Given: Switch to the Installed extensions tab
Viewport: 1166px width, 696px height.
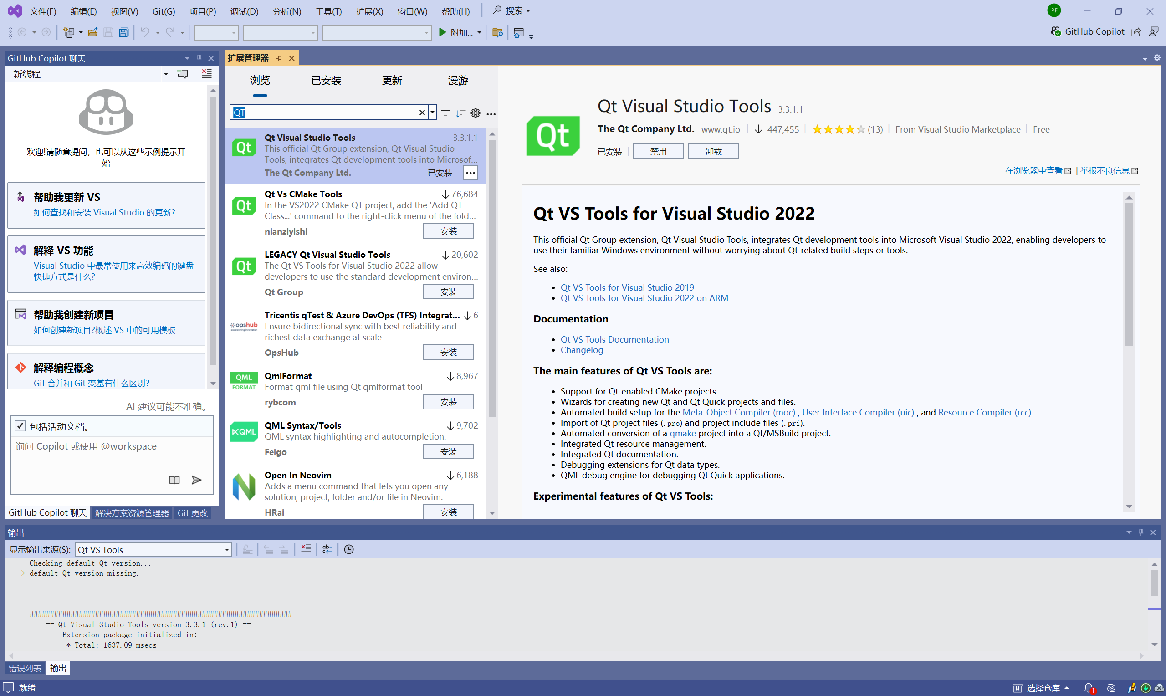Looking at the screenshot, I should coord(326,80).
